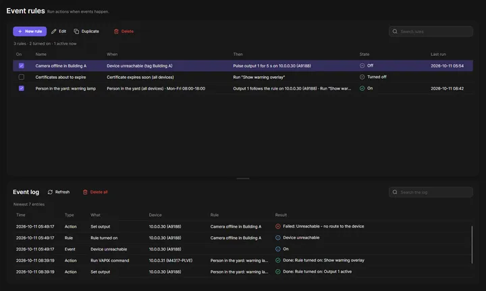Screen dimensions: 486x291
Task: Click the Edit pencil icon
Action: 53,31
